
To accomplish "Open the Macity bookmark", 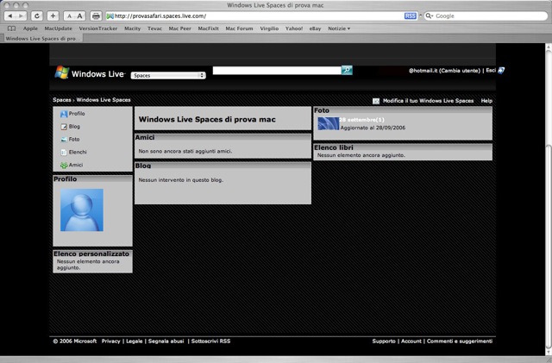I will 132,28.
